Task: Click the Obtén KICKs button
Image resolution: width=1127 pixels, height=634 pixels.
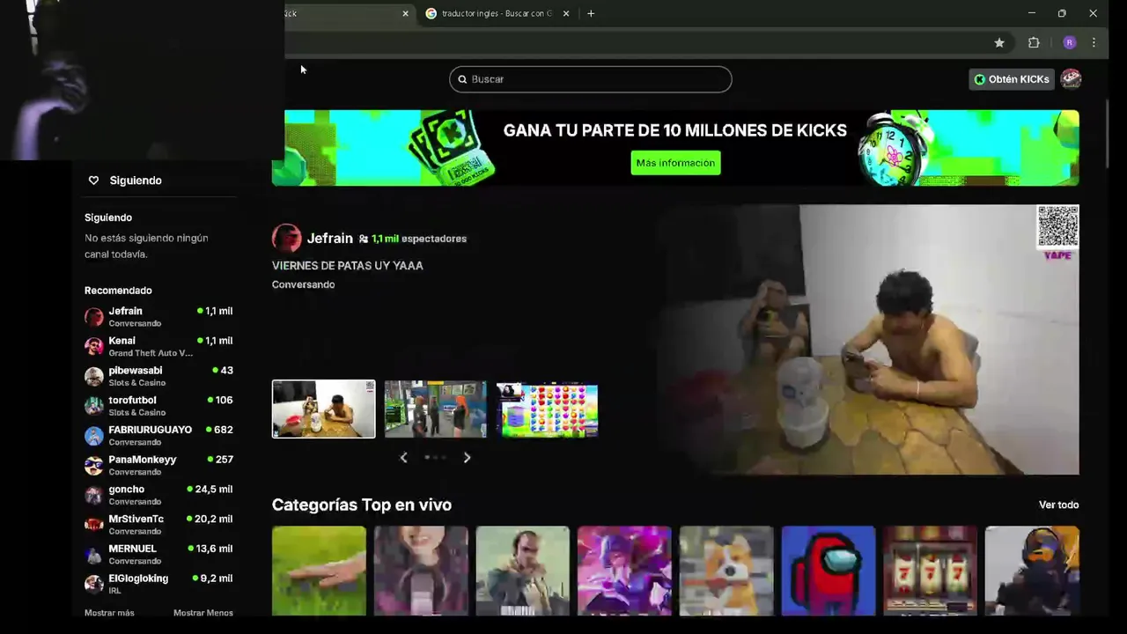Action: point(1012,79)
